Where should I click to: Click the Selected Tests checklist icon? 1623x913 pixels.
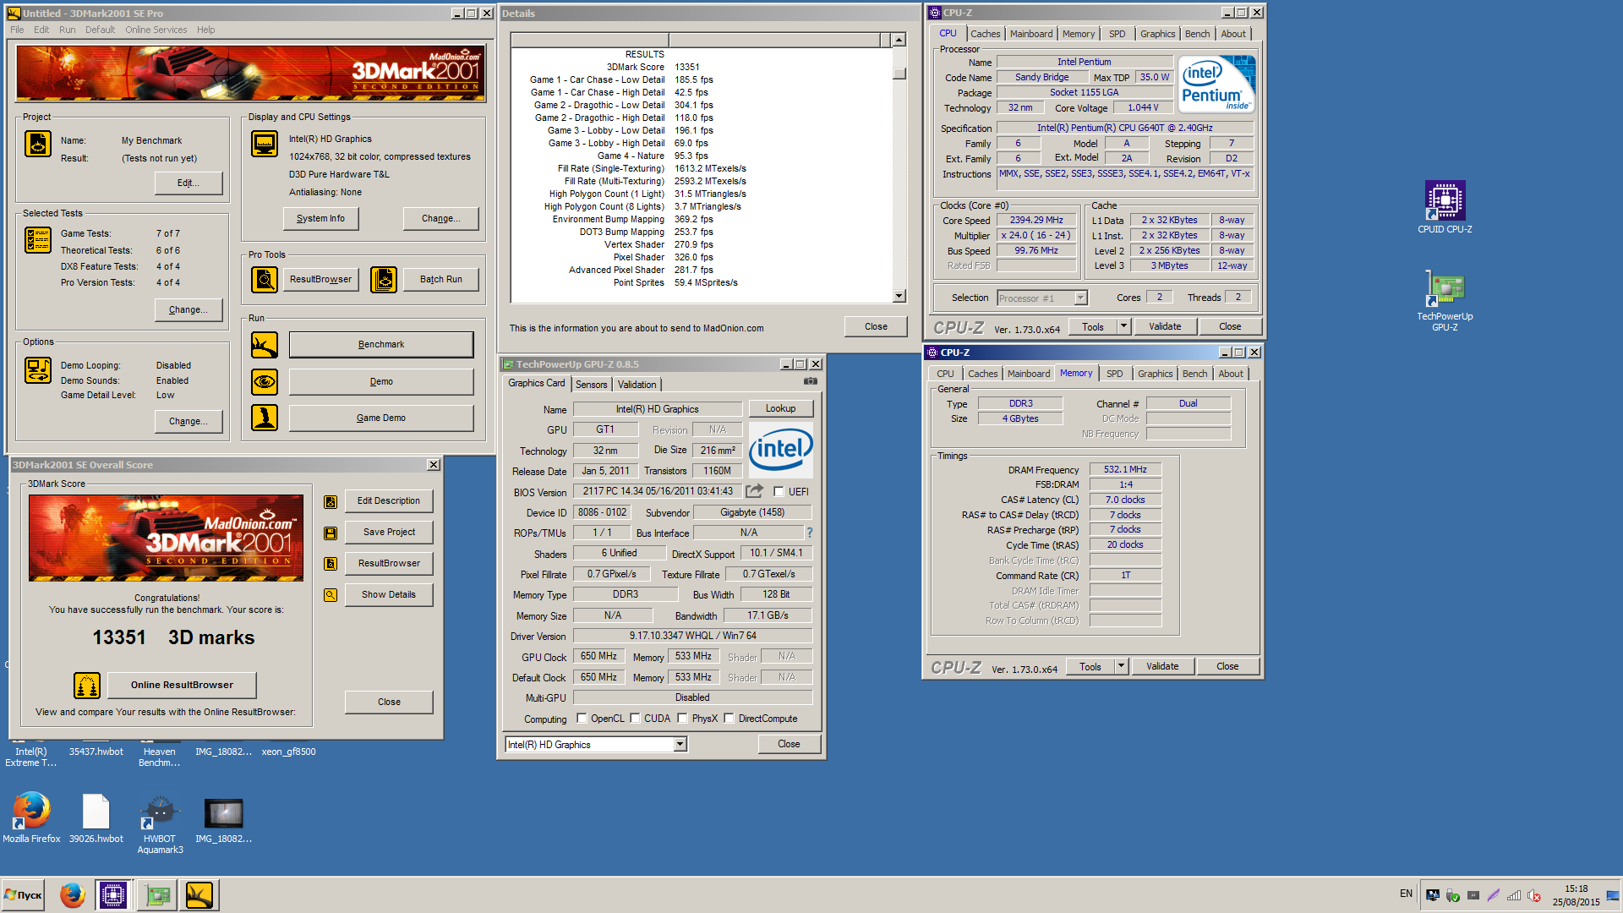[38, 240]
